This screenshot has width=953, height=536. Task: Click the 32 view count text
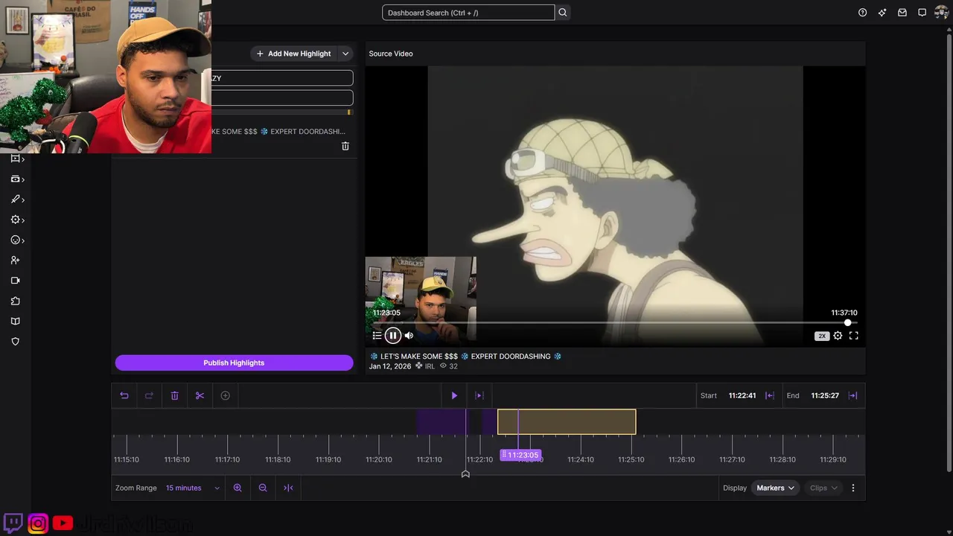[453, 366]
